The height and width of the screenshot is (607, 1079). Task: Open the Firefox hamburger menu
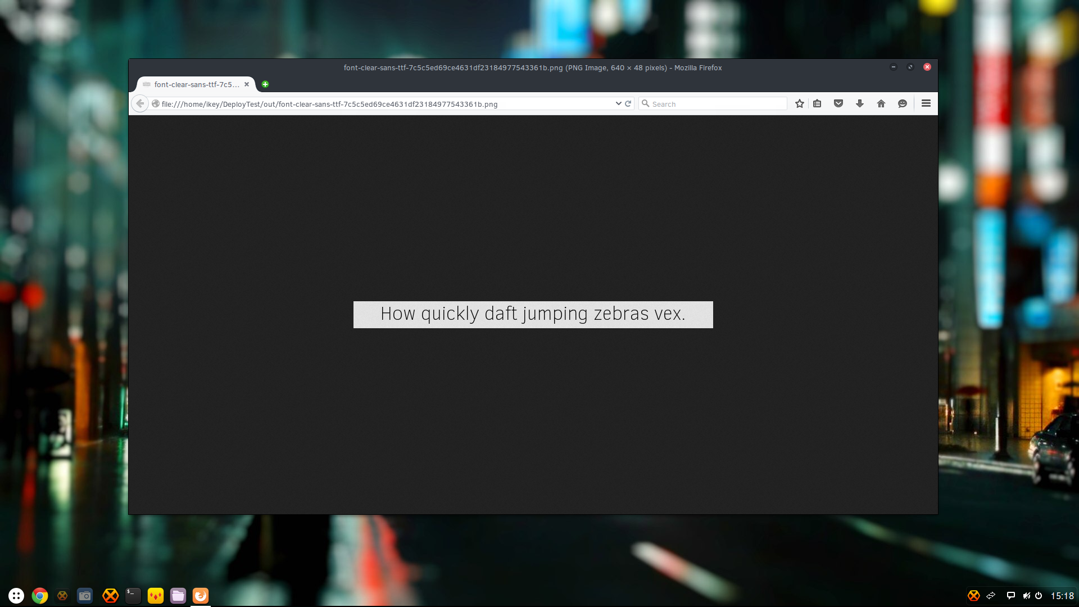[x=926, y=103]
